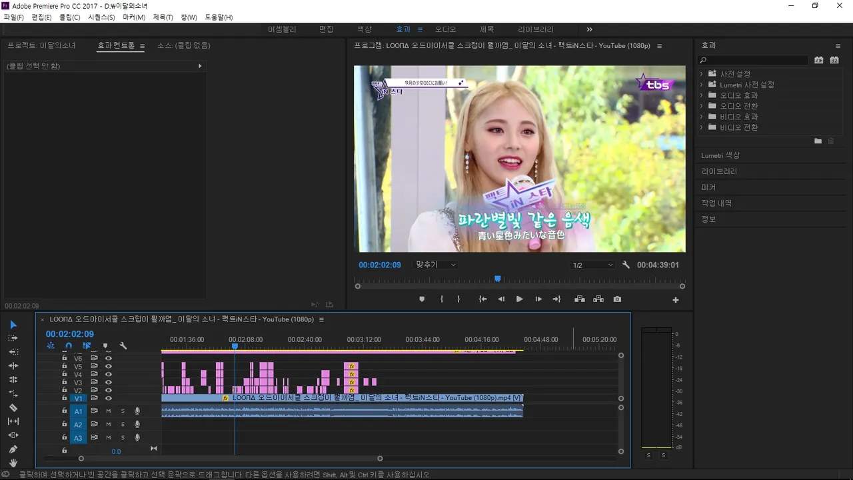Viewport: 853px width, 480px height.
Task: Expand the Lumetri 사전 설정 folder
Action: [702, 85]
